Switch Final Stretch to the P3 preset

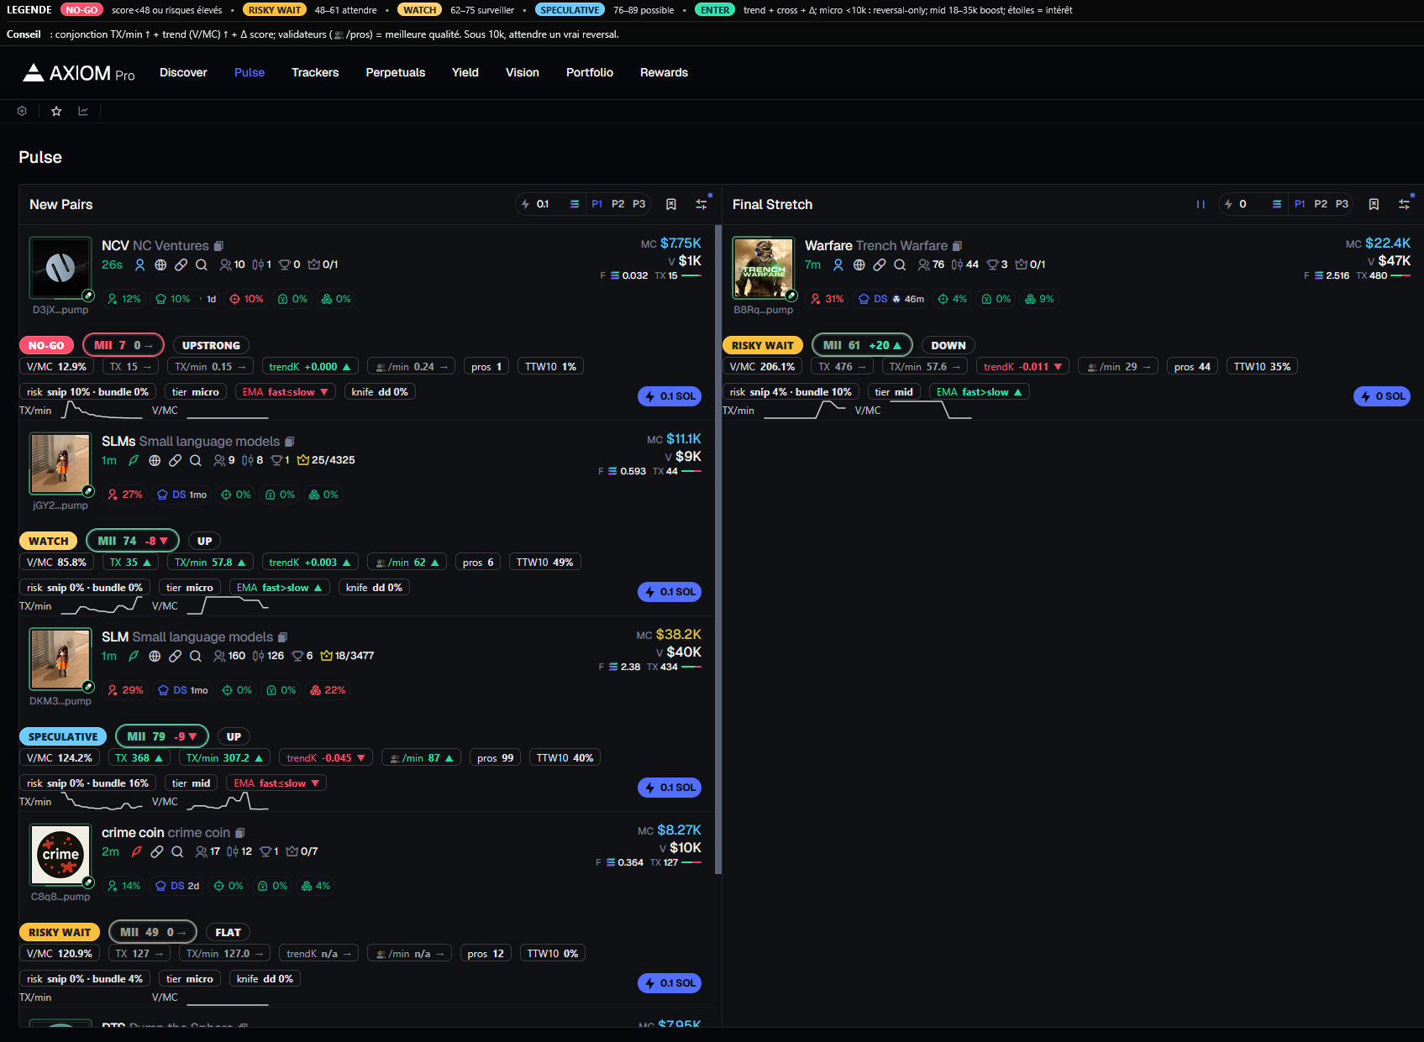1341,203
